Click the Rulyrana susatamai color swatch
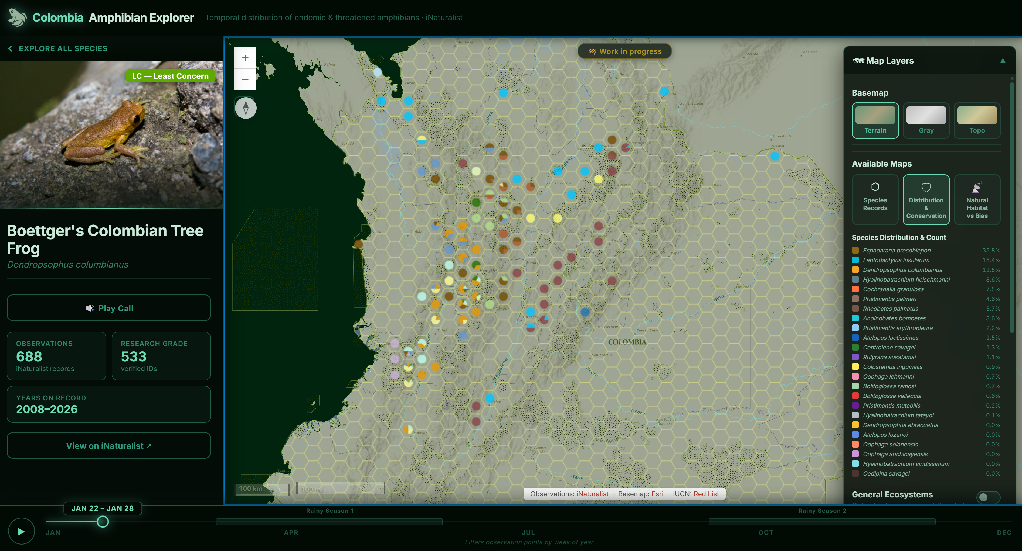Screen dimensions: 1022x551 pyautogui.click(x=855, y=357)
